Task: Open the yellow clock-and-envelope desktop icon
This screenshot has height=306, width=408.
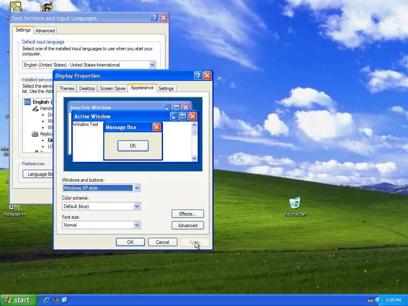Action: [x=16, y=6]
